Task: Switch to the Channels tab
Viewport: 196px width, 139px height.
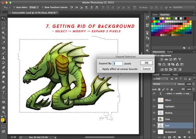Action: [166, 75]
